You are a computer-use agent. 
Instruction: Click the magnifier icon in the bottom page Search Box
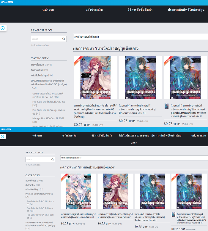pos(52,159)
